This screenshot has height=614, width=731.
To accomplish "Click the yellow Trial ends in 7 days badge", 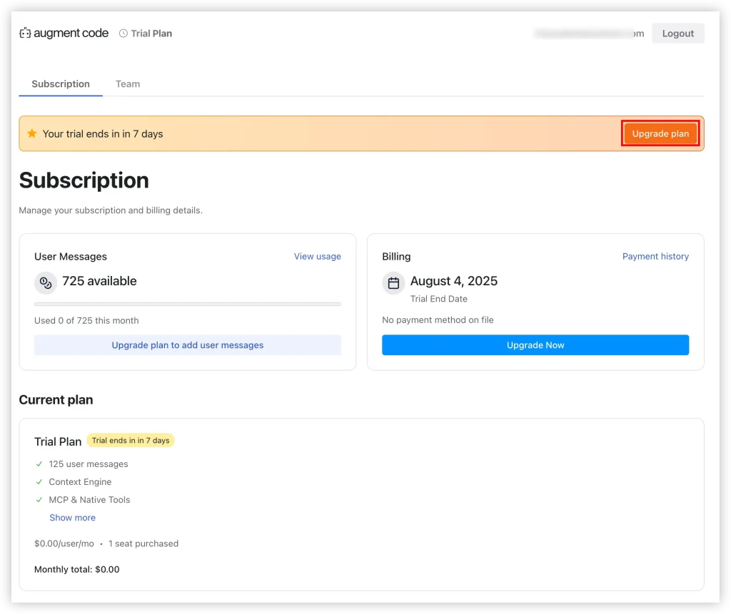I will (x=131, y=441).
